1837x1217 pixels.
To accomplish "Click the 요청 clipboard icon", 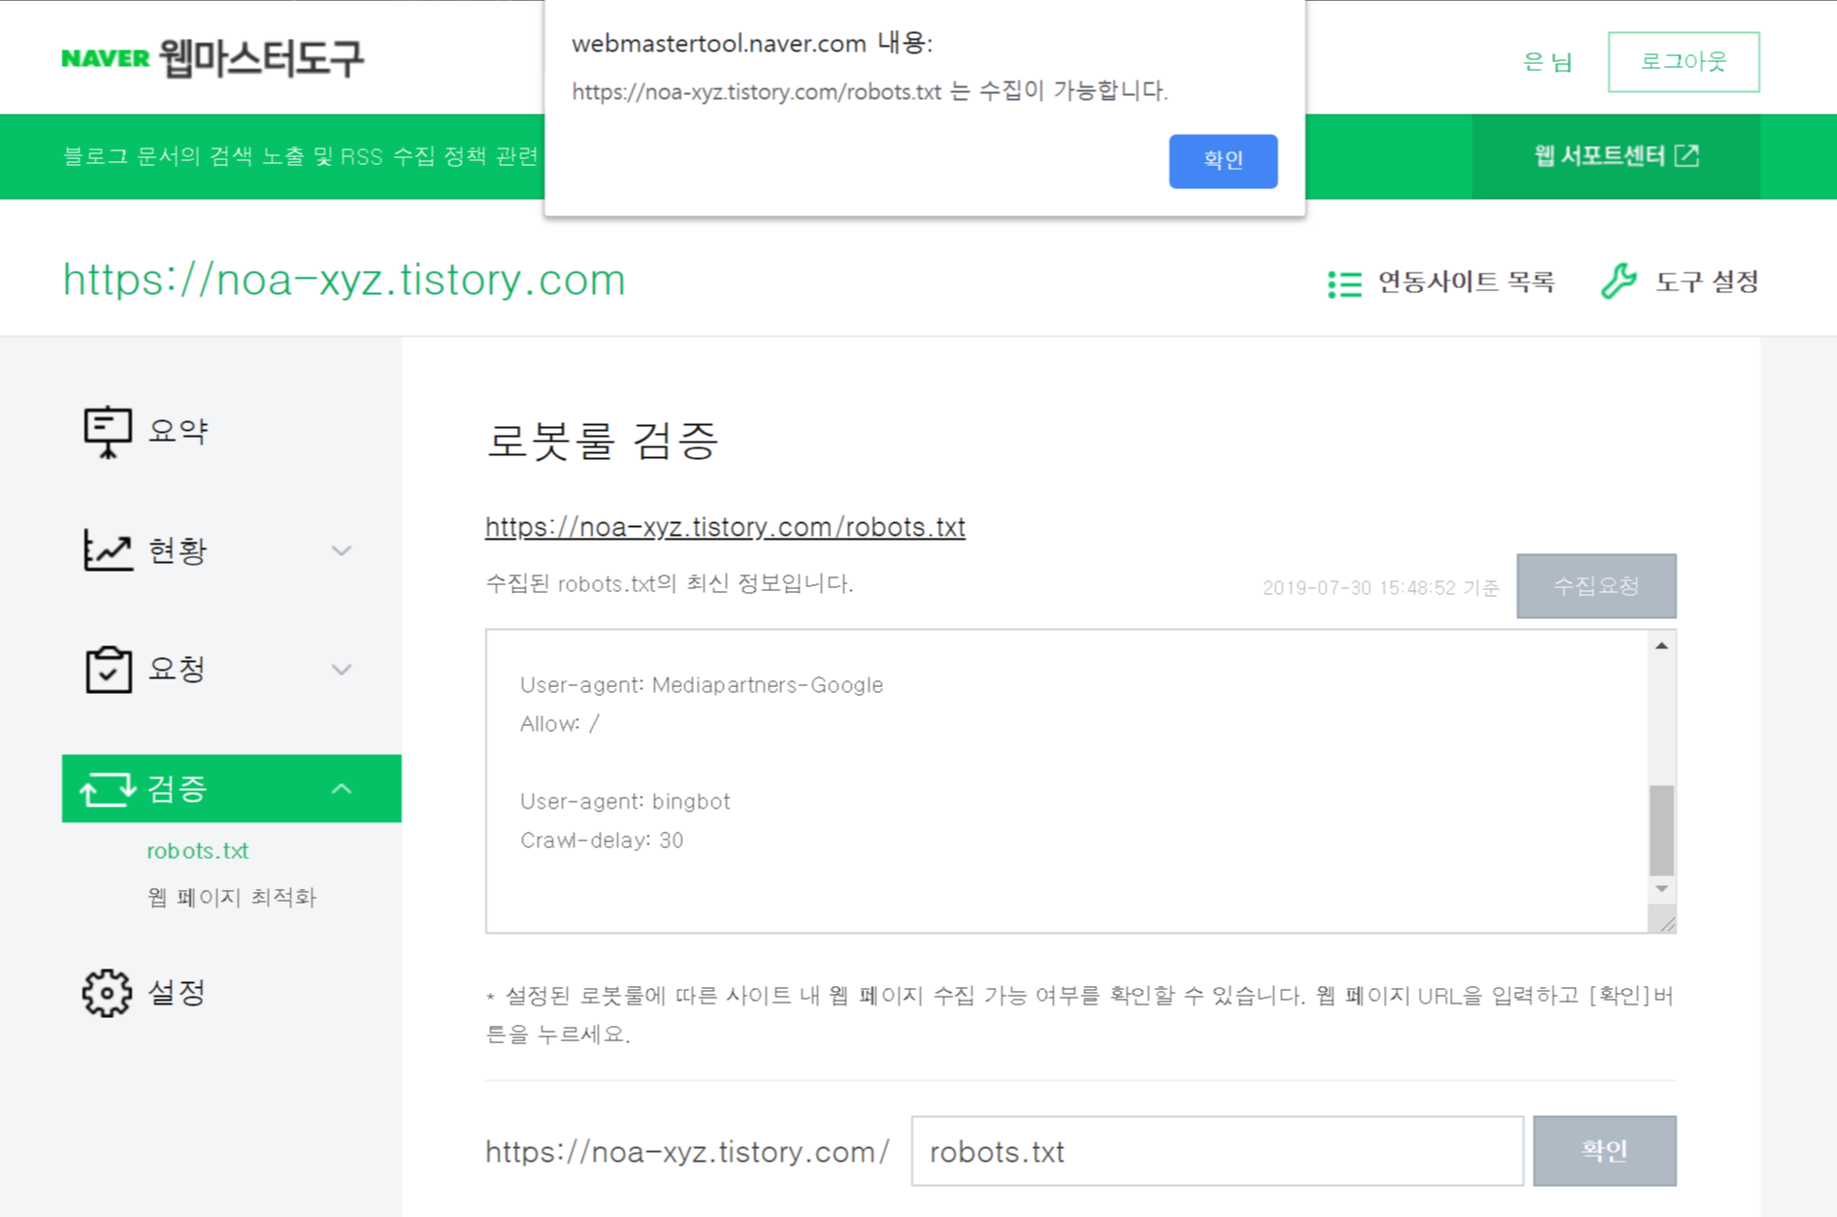I will tap(108, 669).
